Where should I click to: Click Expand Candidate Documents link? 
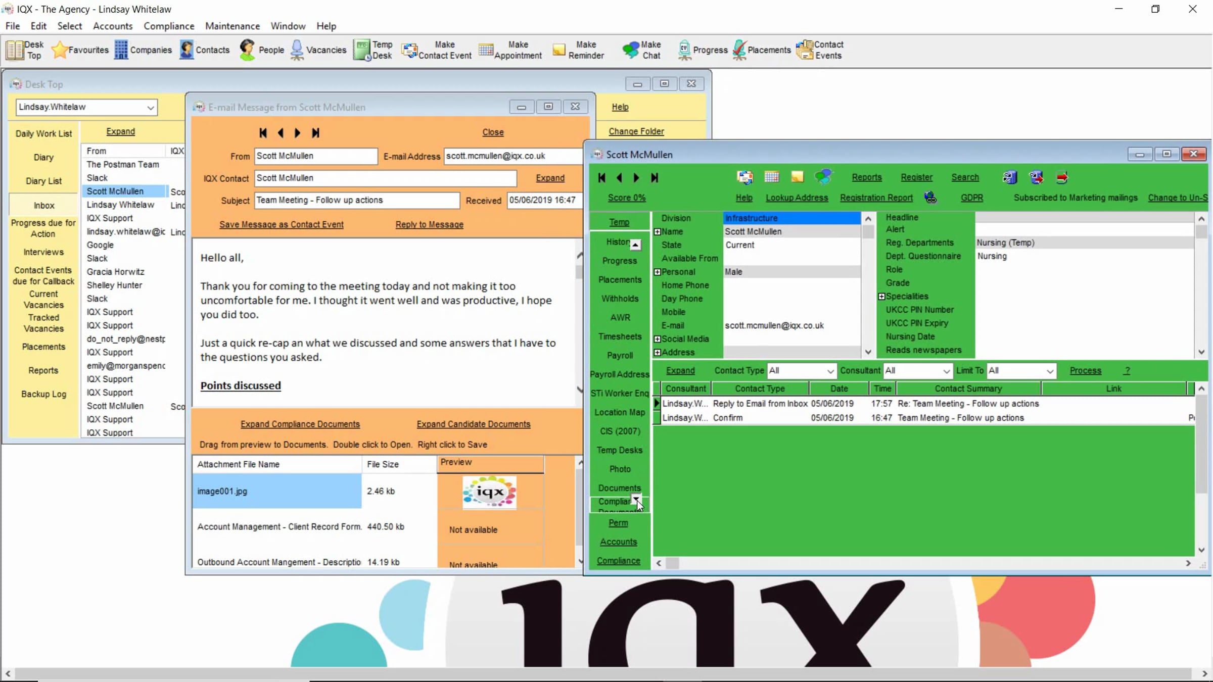pyautogui.click(x=474, y=424)
